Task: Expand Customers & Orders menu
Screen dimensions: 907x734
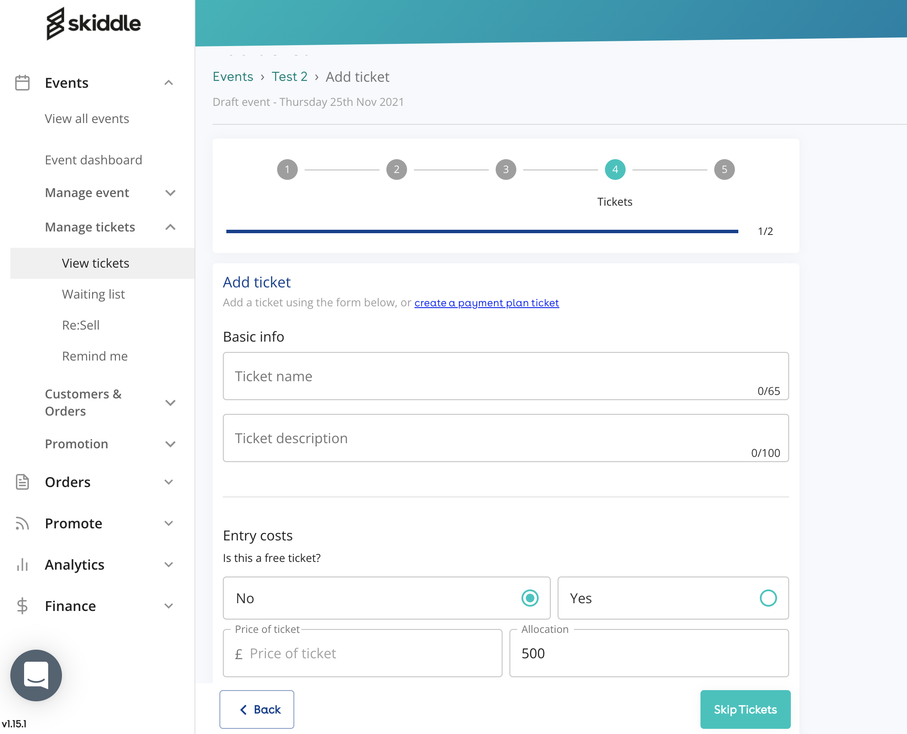Action: click(170, 403)
